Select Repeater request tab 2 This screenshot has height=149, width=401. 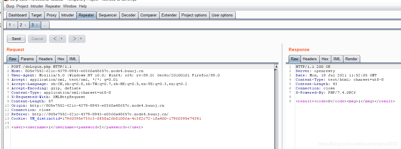[21, 25]
